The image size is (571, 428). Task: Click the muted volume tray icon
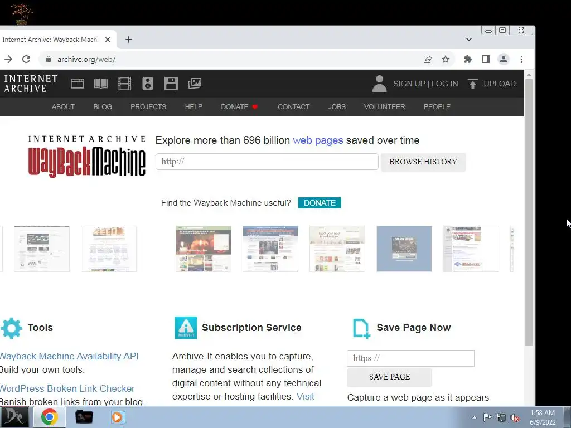(x=515, y=417)
